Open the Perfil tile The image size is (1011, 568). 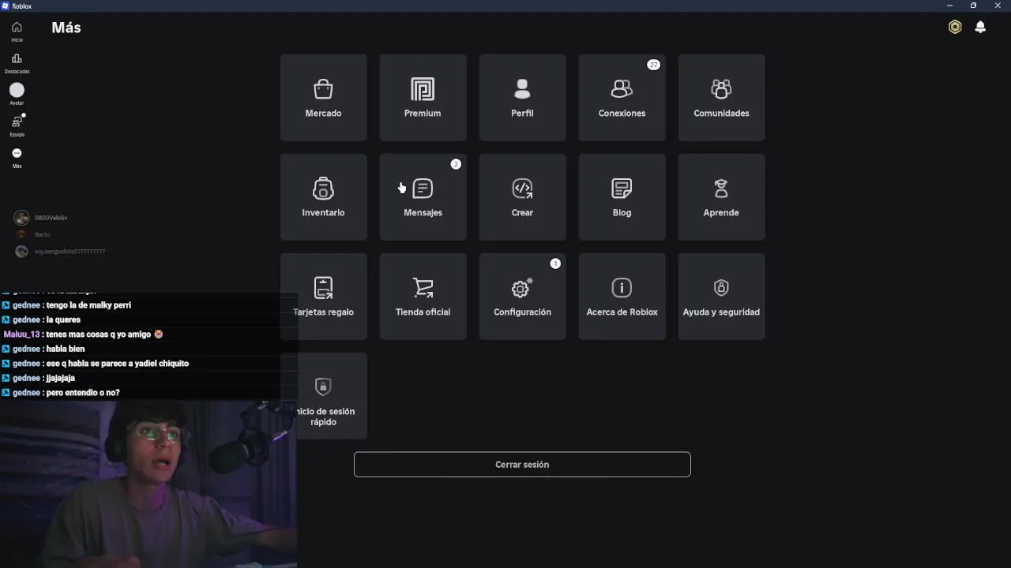pyautogui.click(x=522, y=98)
